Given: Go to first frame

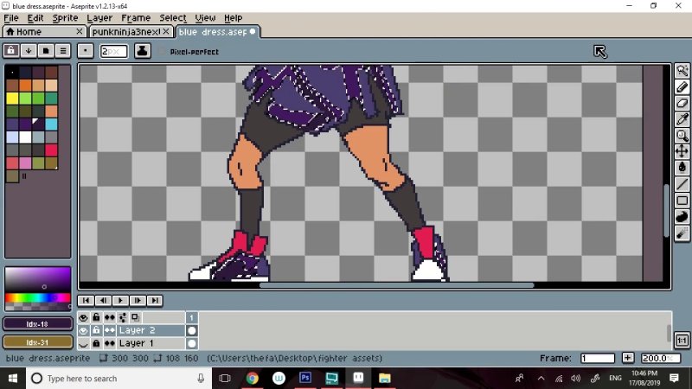Looking at the screenshot, I should pos(86,300).
